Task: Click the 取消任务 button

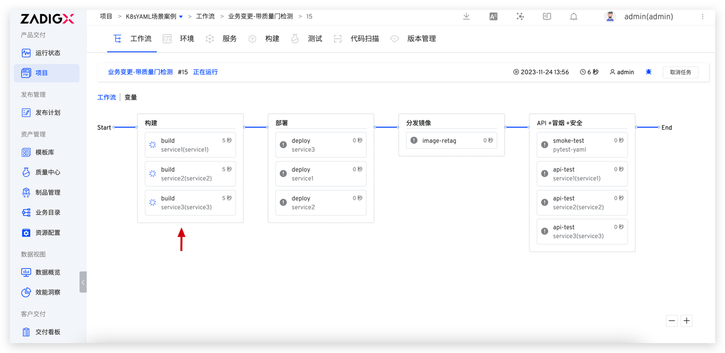Action: (x=680, y=72)
